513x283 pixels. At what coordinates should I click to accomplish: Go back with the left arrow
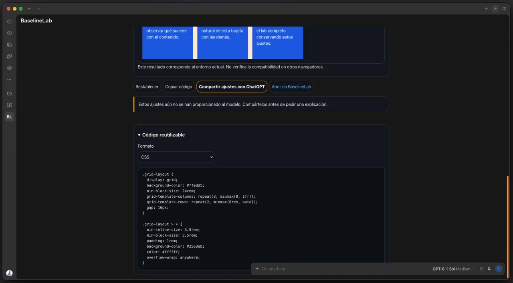tap(29, 8)
